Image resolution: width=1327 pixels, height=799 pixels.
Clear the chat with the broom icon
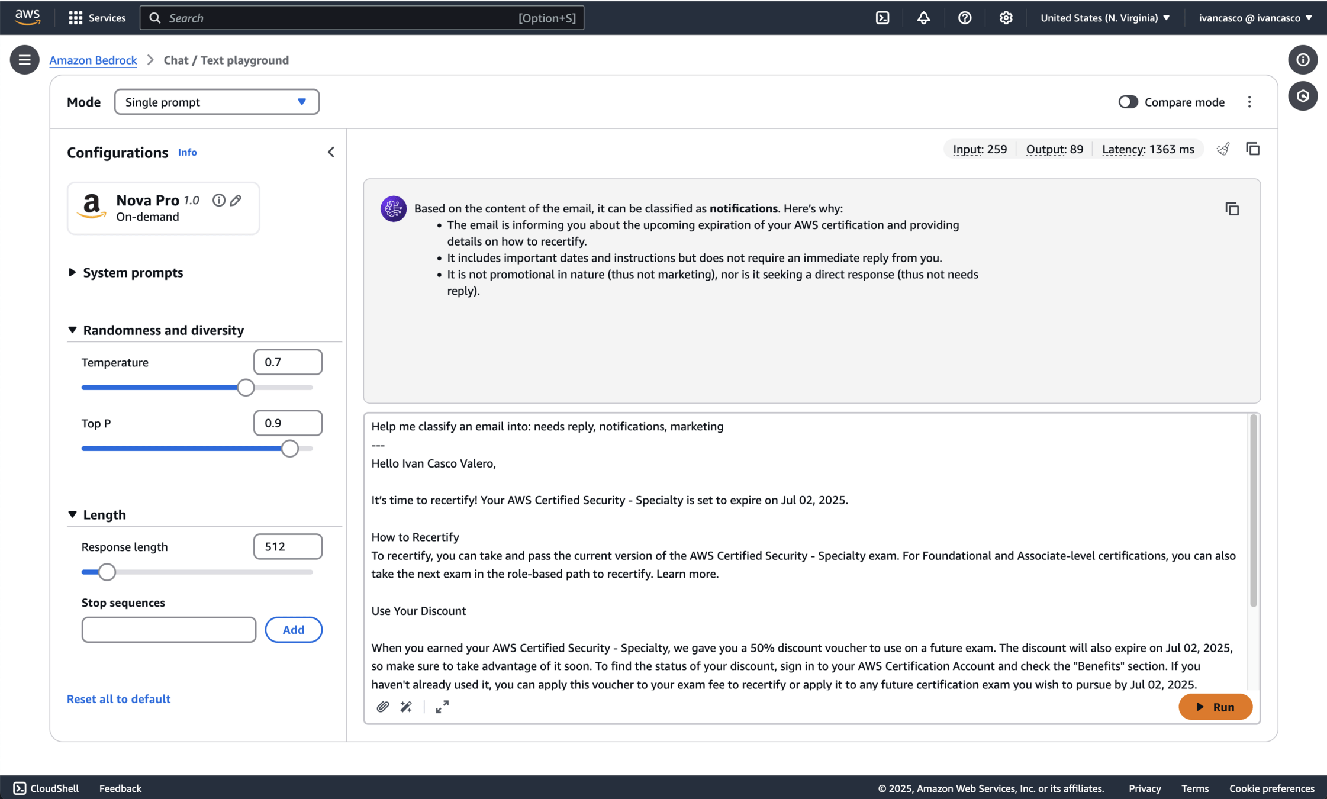(x=1223, y=149)
